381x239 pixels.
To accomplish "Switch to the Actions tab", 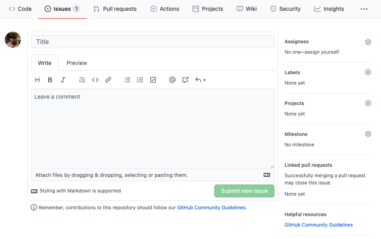I will tap(164, 9).
